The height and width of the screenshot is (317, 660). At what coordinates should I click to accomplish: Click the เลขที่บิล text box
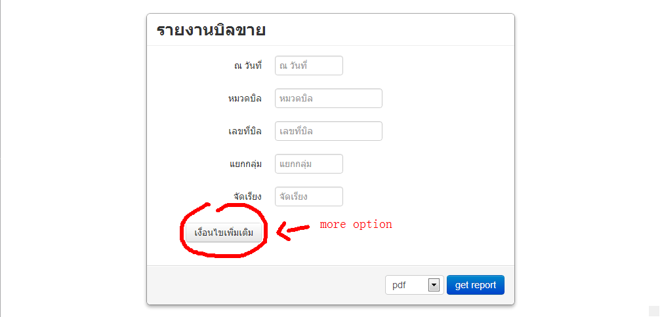point(329,131)
